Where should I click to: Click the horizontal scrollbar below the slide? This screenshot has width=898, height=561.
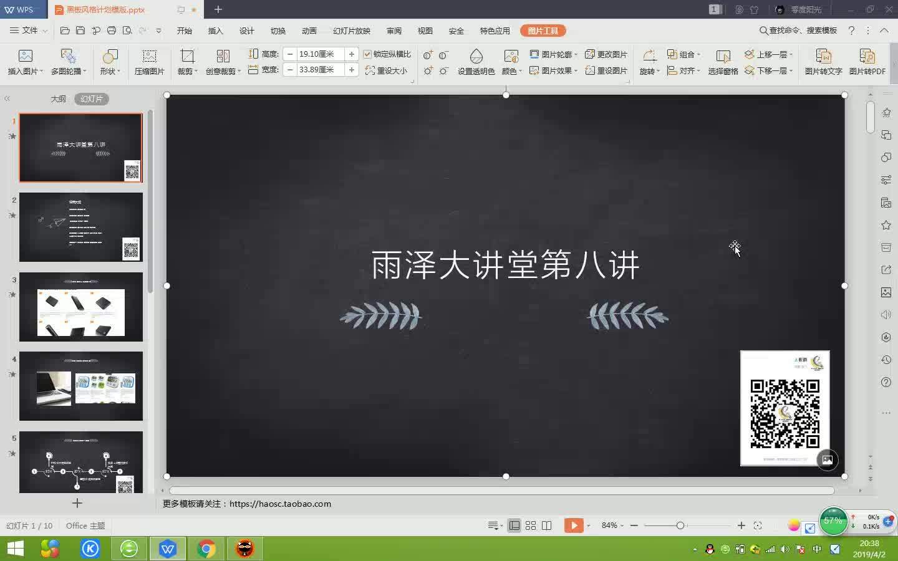pos(502,491)
